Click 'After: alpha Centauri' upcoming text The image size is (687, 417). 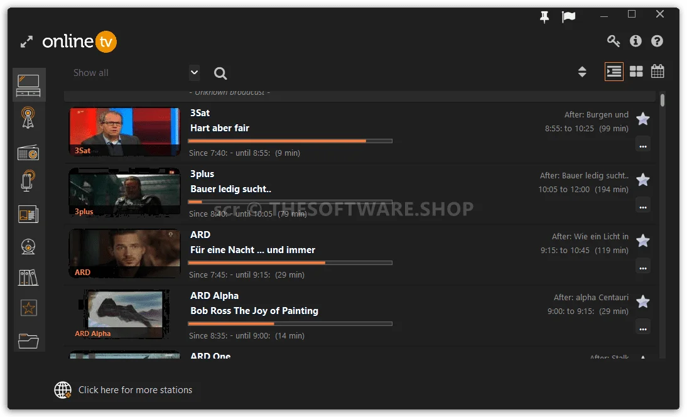(591, 298)
